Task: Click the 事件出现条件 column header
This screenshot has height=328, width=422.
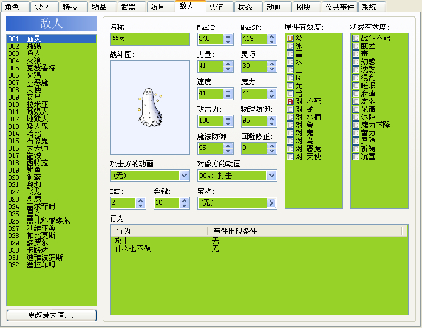Action: [305, 231]
